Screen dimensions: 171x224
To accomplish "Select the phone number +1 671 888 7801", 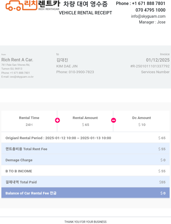I will point(148,3).
